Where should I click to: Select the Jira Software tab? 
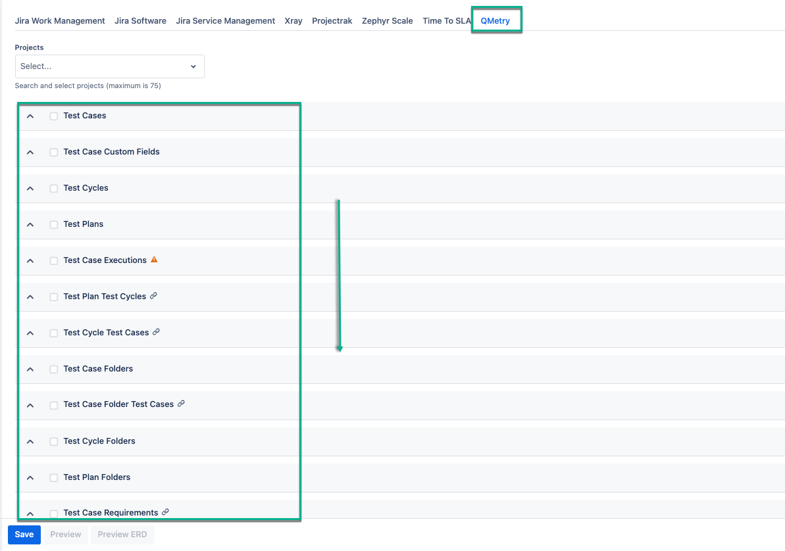[140, 20]
